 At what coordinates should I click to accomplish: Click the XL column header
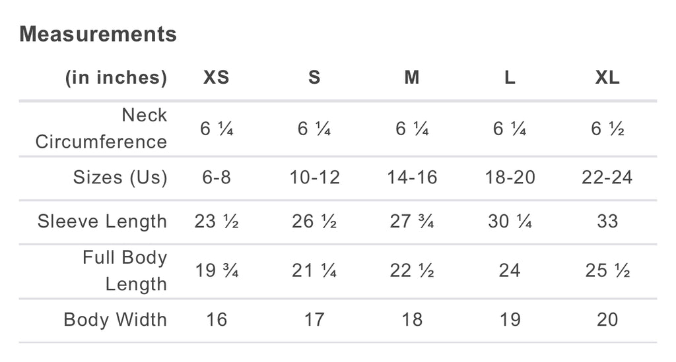[607, 78]
